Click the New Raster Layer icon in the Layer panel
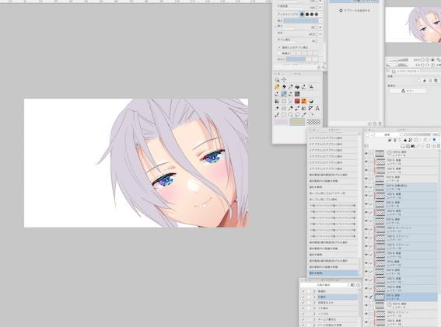 (x=403, y=146)
